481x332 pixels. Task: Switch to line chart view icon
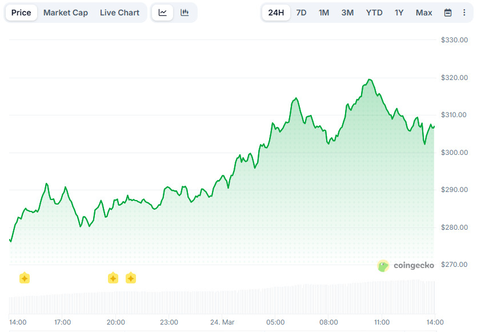(163, 13)
